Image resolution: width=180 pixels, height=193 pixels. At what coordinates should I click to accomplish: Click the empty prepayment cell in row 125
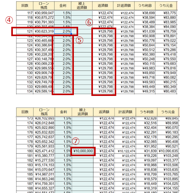pos(82,50)
